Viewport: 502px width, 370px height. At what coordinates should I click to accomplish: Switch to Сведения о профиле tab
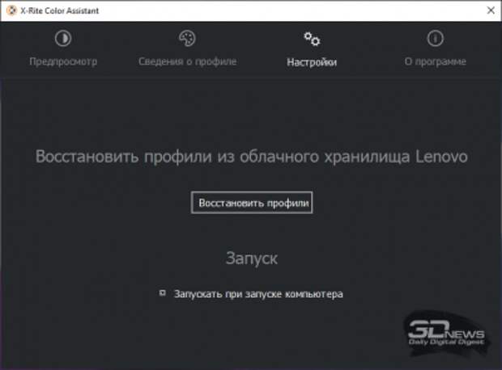click(188, 61)
